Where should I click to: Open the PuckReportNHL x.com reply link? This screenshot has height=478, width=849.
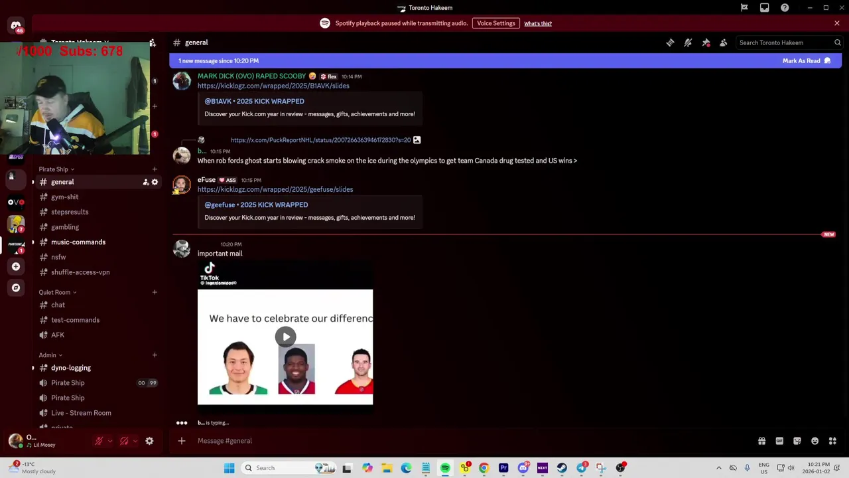[320, 140]
